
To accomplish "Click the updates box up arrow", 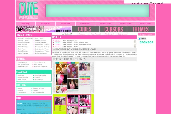I will [x=135, y=41].
